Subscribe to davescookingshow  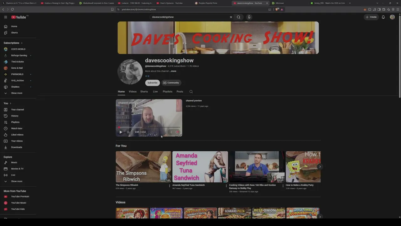click(153, 83)
